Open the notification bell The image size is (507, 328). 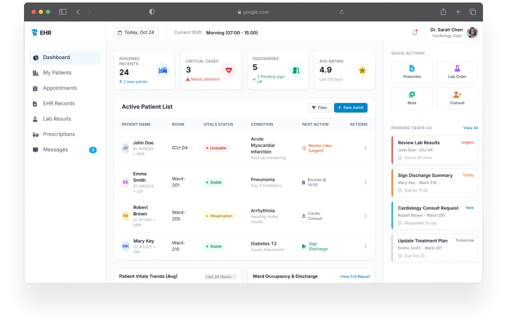pos(414,32)
